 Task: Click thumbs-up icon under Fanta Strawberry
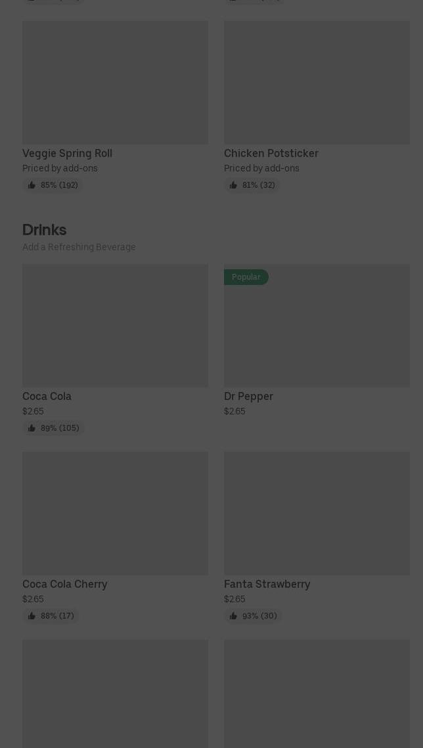tap(233, 616)
